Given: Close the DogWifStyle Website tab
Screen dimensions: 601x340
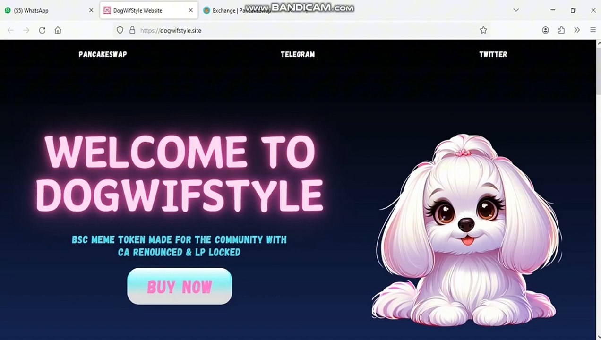Looking at the screenshot, I should (x=190, y=10).
